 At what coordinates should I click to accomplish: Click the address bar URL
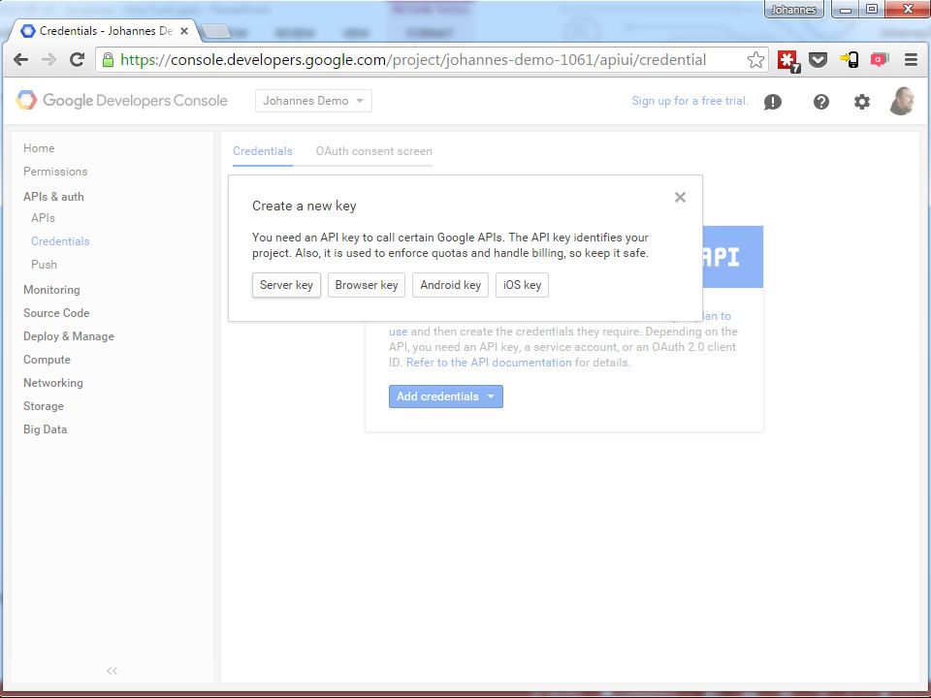click(x=413, y=59)
